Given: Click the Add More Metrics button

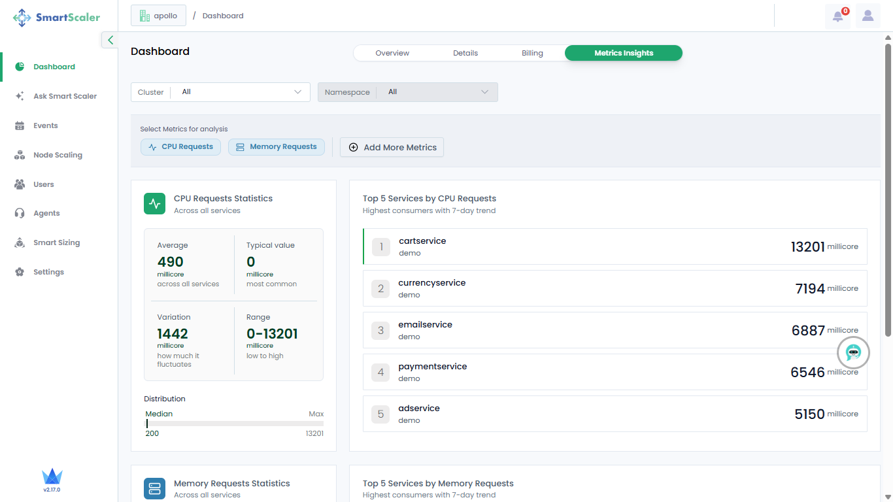Looking at the screenshot, I should point(392,147).
